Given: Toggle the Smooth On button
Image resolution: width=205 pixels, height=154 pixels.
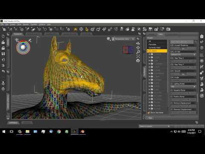Looking at the screenshot, I should pyautogui.click(x=183, y=74).
